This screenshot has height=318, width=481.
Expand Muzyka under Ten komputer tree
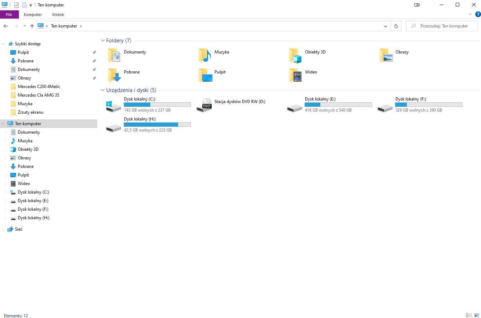pos(5,141)
